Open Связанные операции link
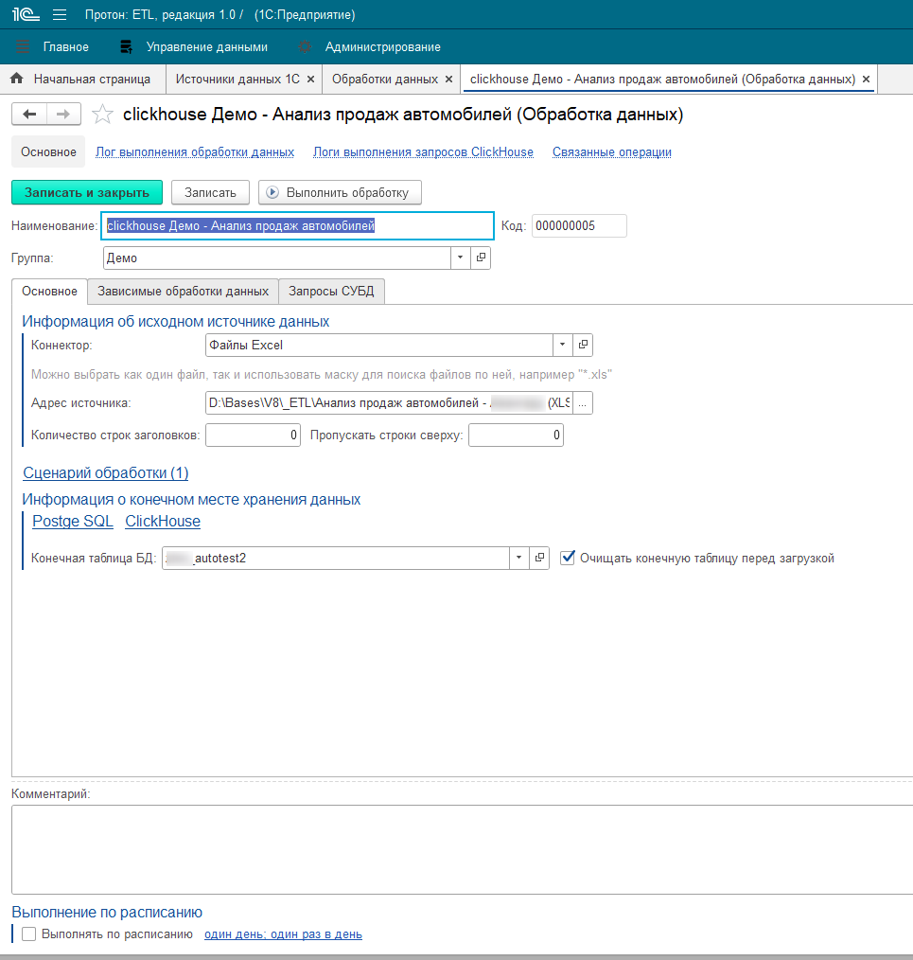 (612, 151)
